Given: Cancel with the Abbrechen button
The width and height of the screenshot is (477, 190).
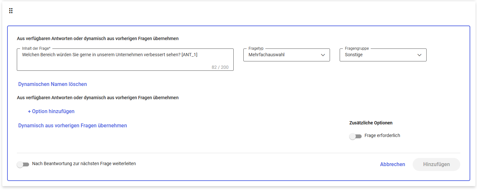Looking at the screenshot, I should pyautogui.click(x=393, y=164).
